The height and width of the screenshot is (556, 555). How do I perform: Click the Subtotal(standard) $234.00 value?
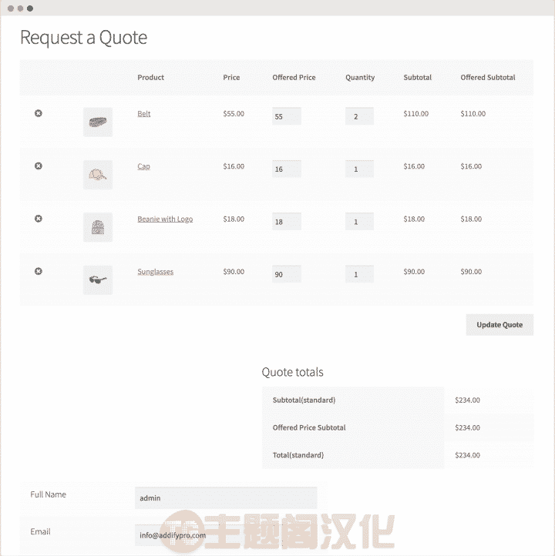467,400
